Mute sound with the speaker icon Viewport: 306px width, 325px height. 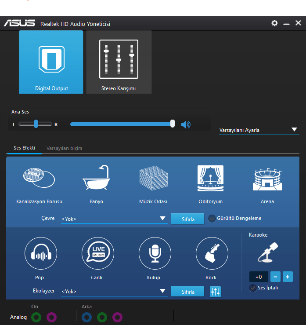186,124
